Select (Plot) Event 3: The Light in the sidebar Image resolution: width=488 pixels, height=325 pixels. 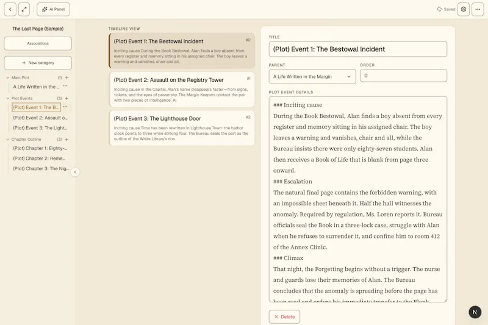(x=40, y=128)
